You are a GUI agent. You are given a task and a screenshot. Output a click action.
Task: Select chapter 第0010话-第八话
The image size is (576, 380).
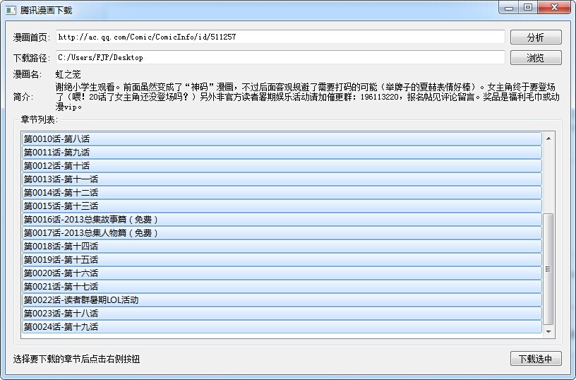click(282, 139)
